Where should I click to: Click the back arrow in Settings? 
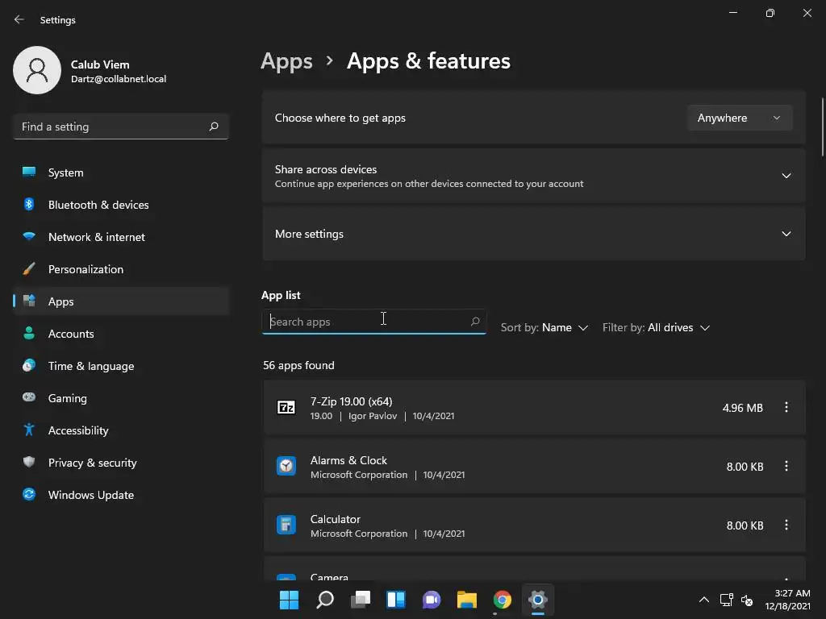point(19,19)
